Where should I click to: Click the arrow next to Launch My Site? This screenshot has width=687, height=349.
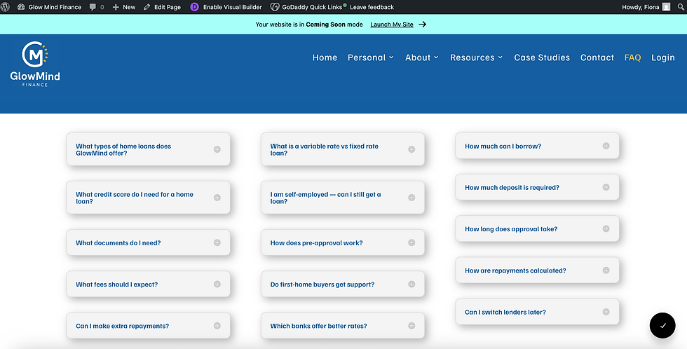coord(422,25)
